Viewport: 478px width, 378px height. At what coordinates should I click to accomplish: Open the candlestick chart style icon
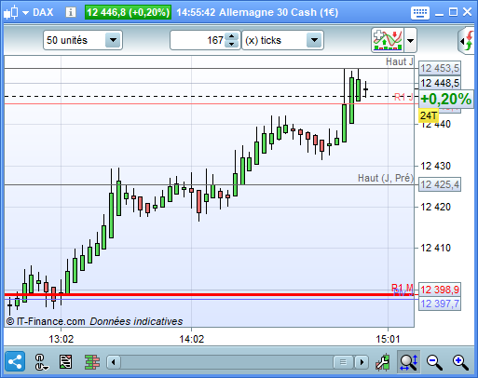10,12
